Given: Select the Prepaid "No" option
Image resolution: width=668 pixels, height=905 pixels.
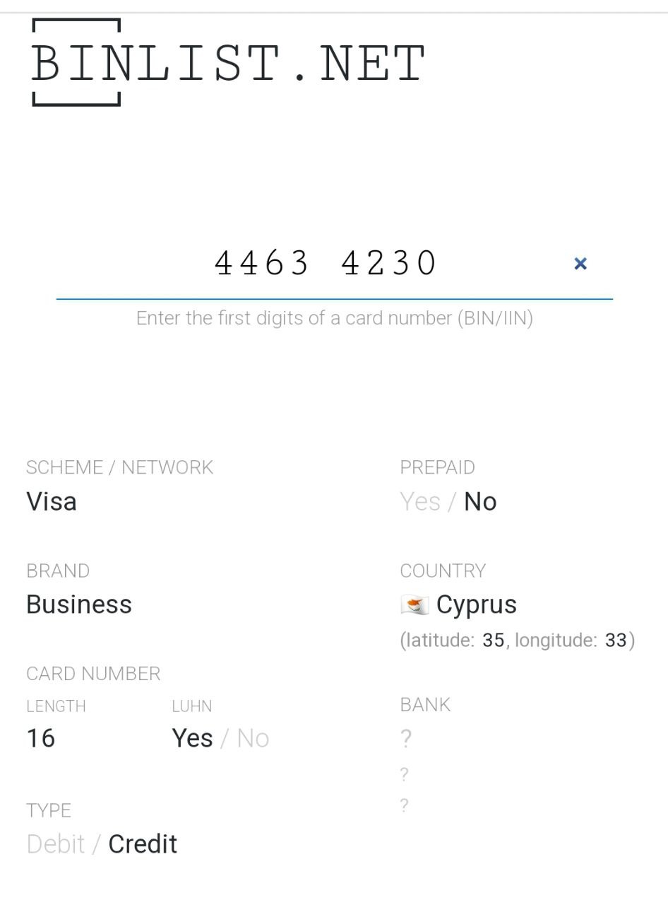Looking at the screenshot, I should 480,502.
